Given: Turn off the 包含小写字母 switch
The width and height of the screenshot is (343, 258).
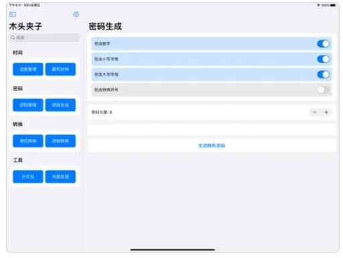Looking at the screenshot, I should (324, 59).
